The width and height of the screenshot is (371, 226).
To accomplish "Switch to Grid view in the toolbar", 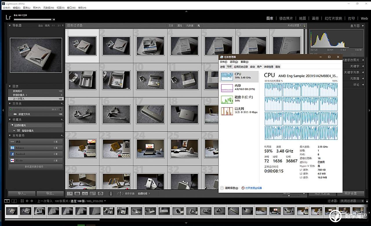I will tap(70, 194).
